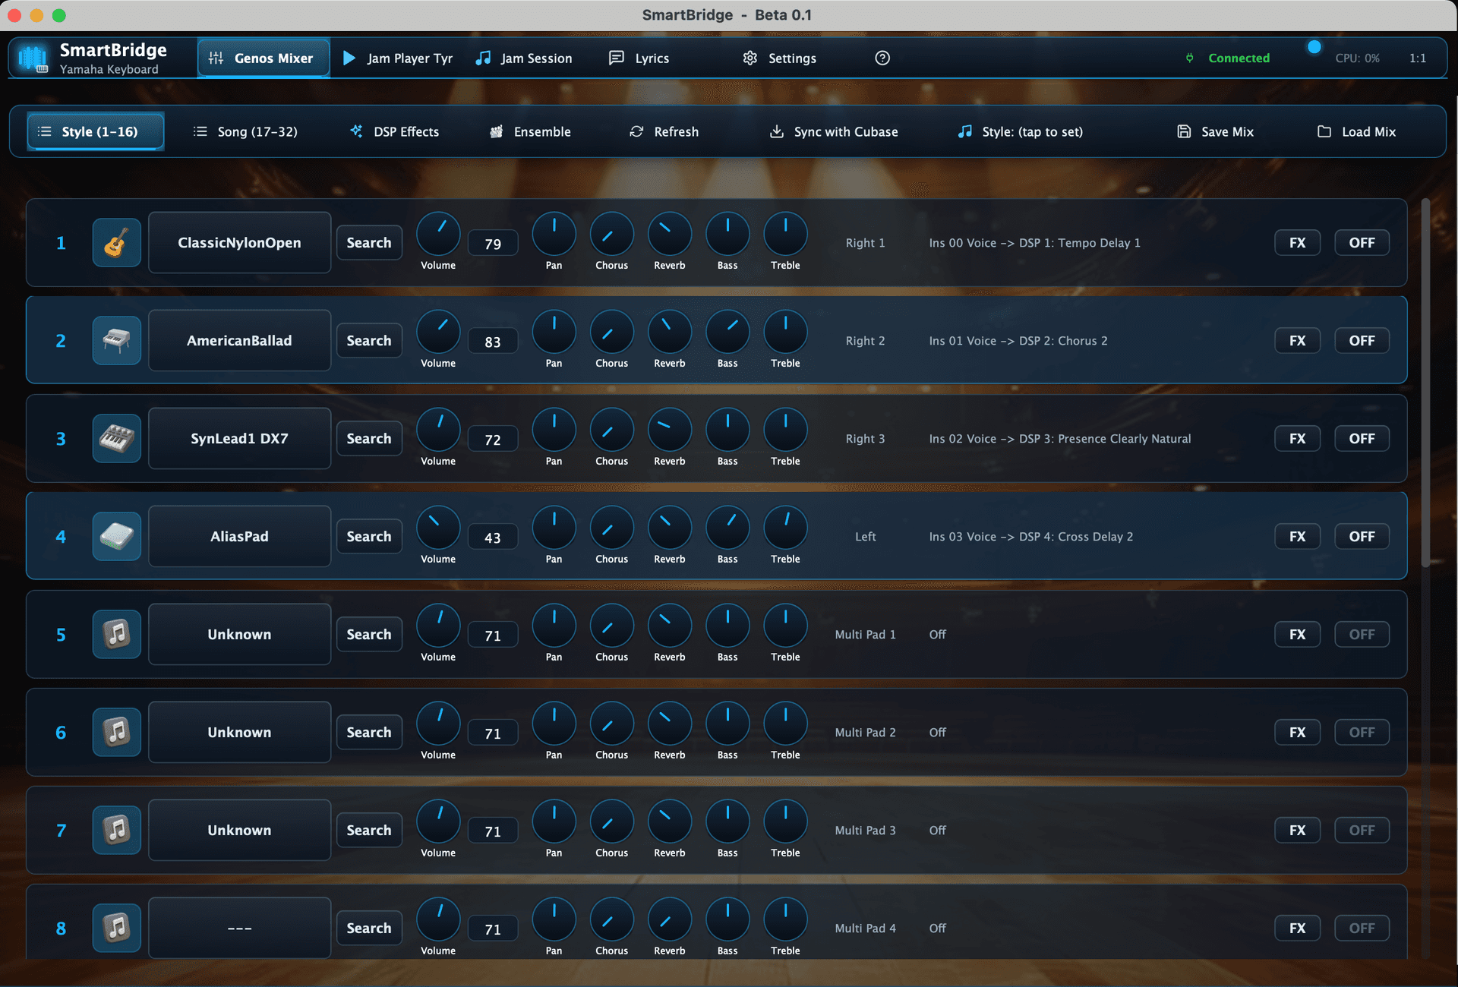Click the synth keyboard icon on channel 3
Image resolution: width=1458 pixels, height=987 pixels.
pyautogui.click(x=116, y=439)
